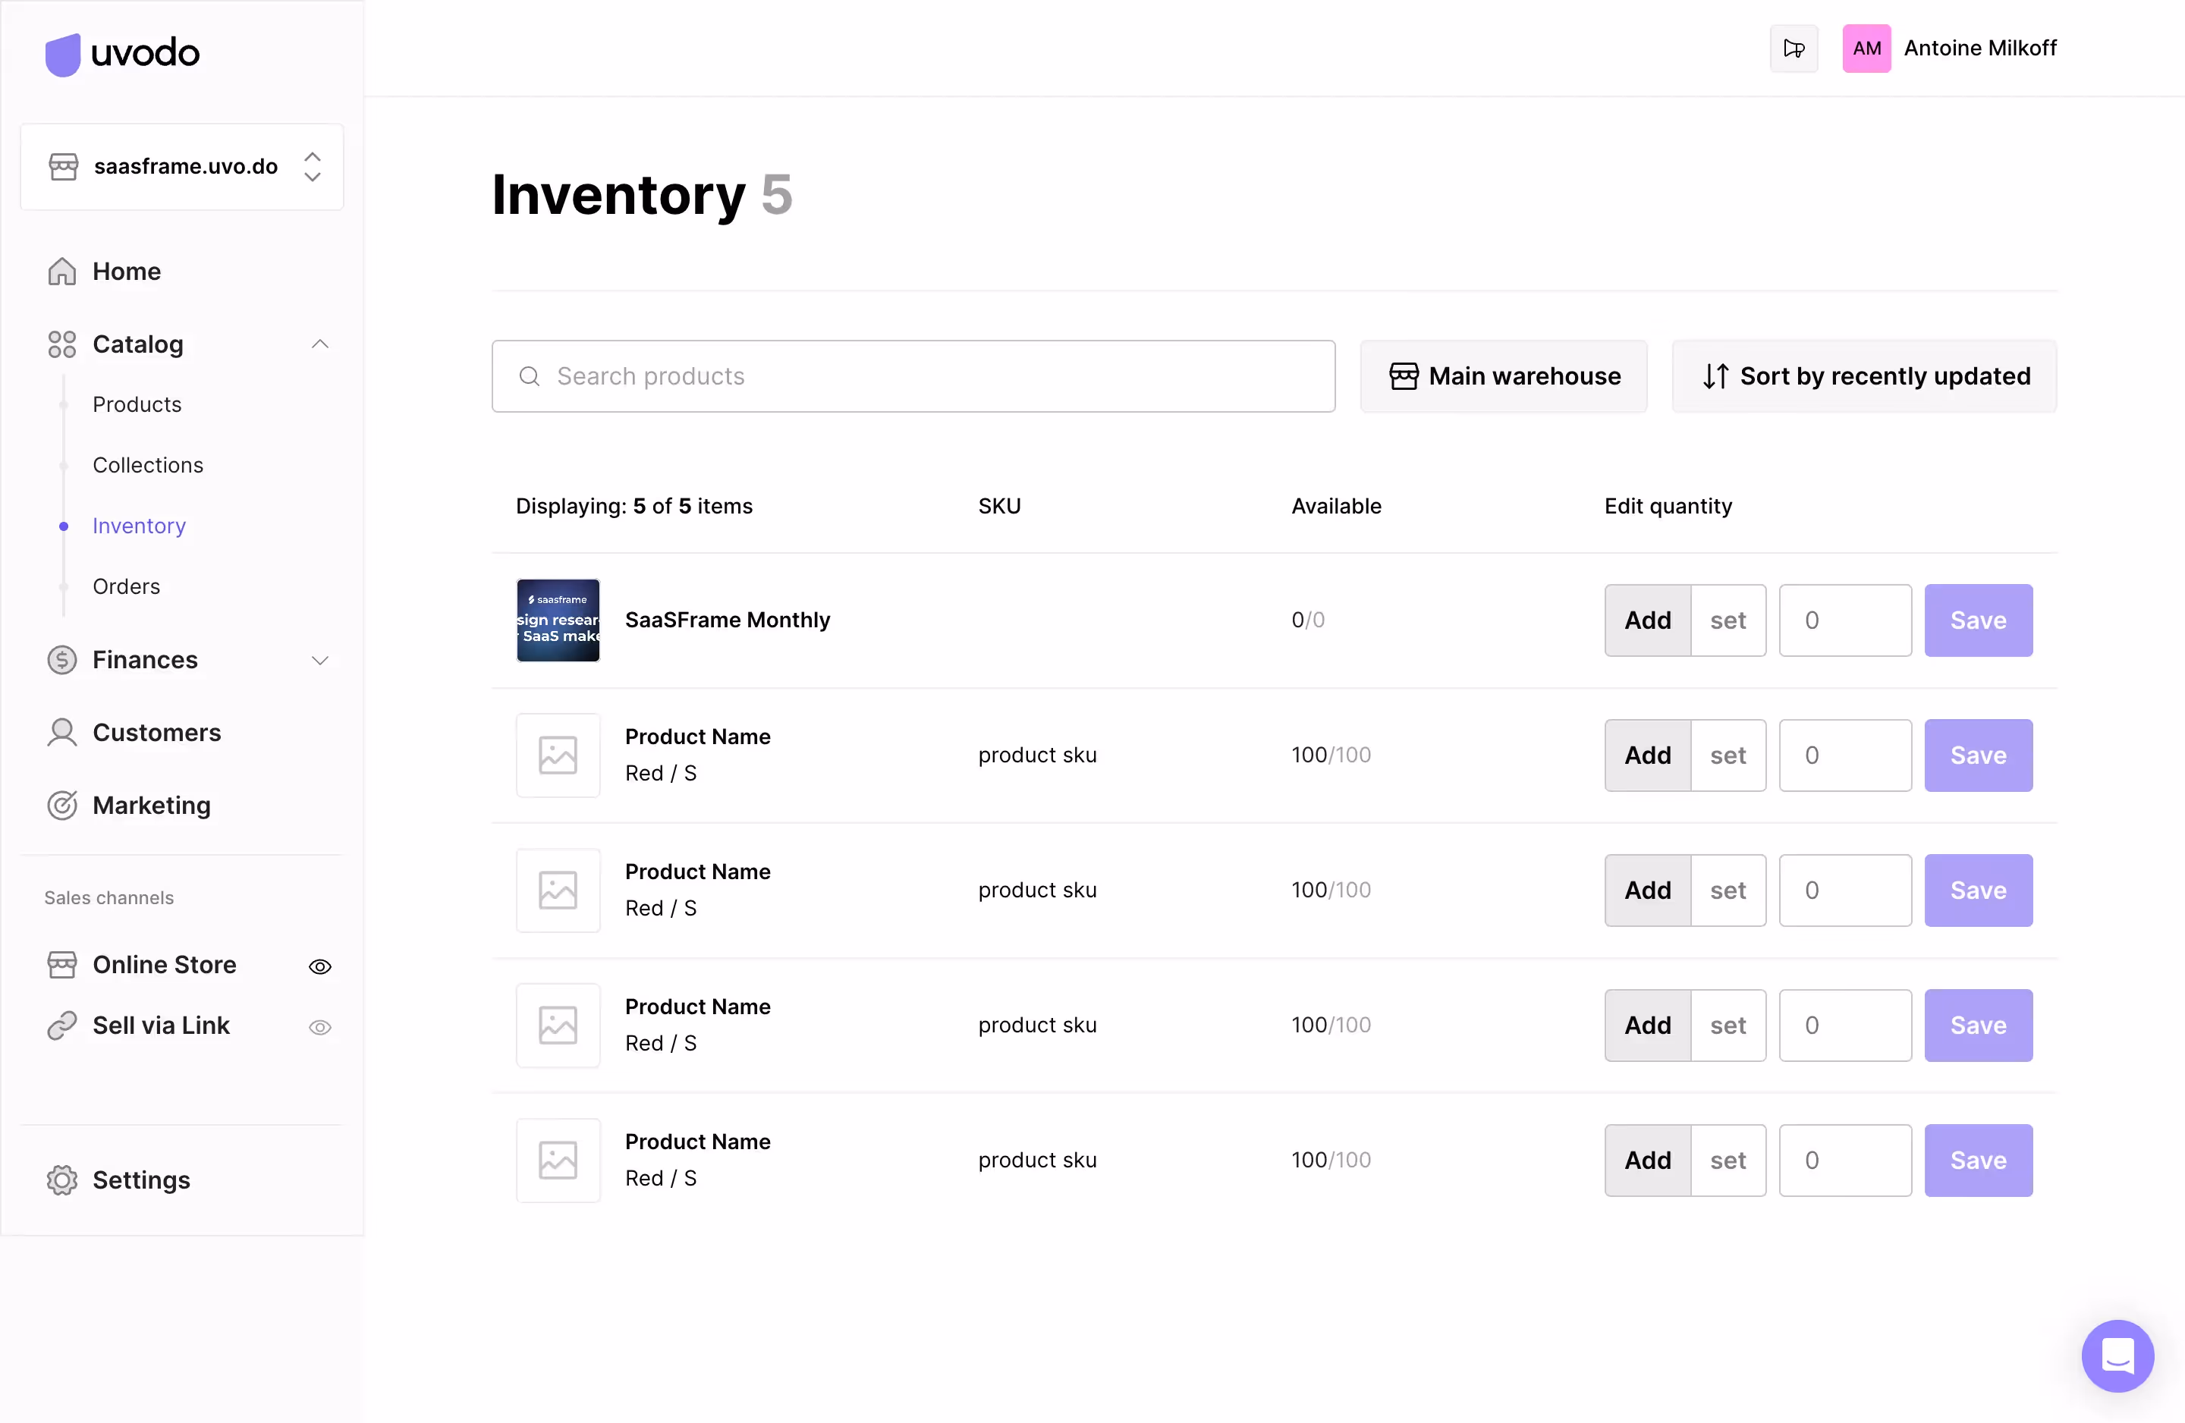Click the Search products field
The image size is (2185, 1423).
point(913,375)
